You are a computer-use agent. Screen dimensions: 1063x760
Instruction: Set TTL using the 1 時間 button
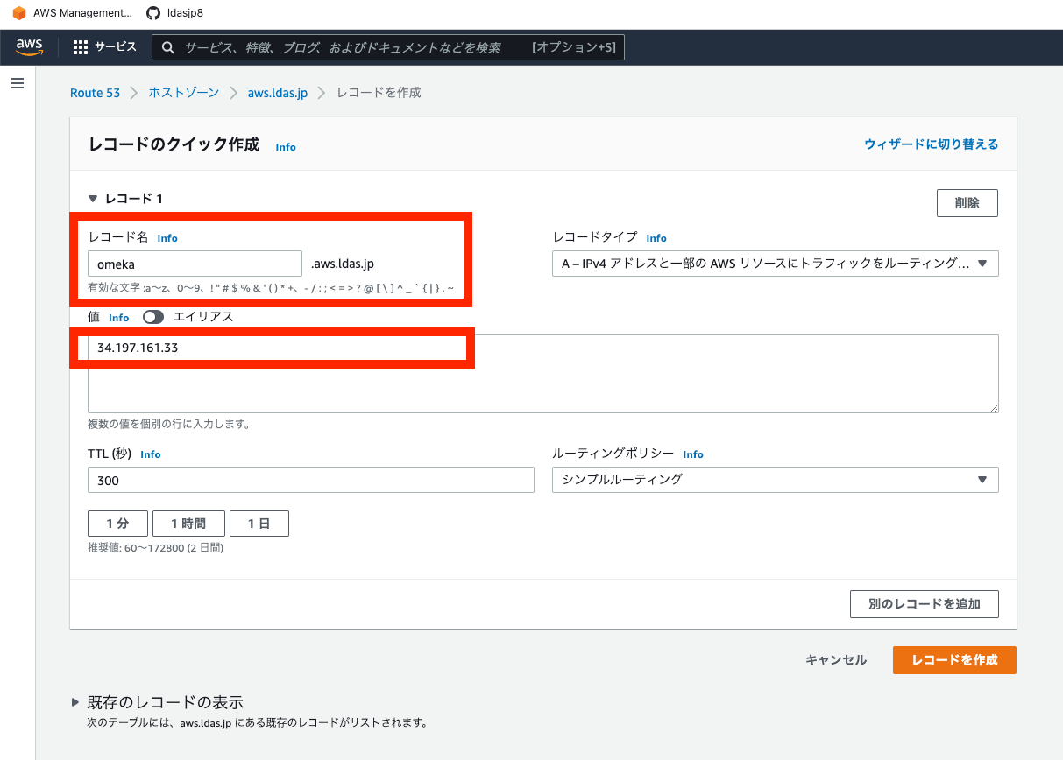tap(188, 524)
